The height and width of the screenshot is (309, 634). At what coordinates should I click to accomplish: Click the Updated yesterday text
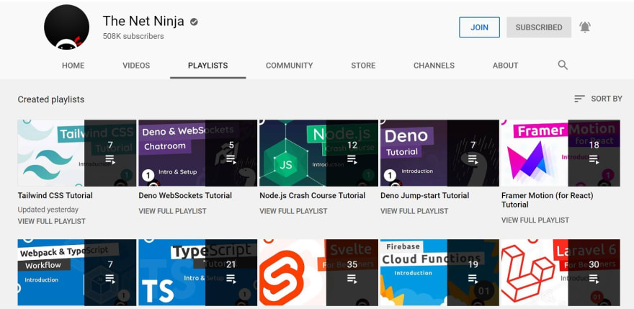pos(48,210)
